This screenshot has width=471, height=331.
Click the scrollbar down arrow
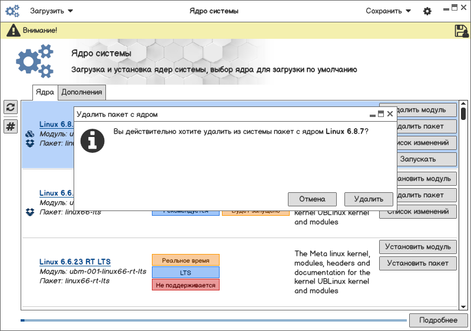tap(463, 307)
